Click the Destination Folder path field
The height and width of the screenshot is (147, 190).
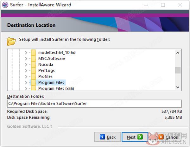(x=94, y=104)
